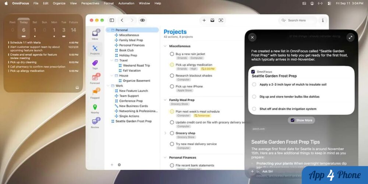Expand the Siri panel to full size
This screenshot has height=184, width=368.
pos(350,37)
